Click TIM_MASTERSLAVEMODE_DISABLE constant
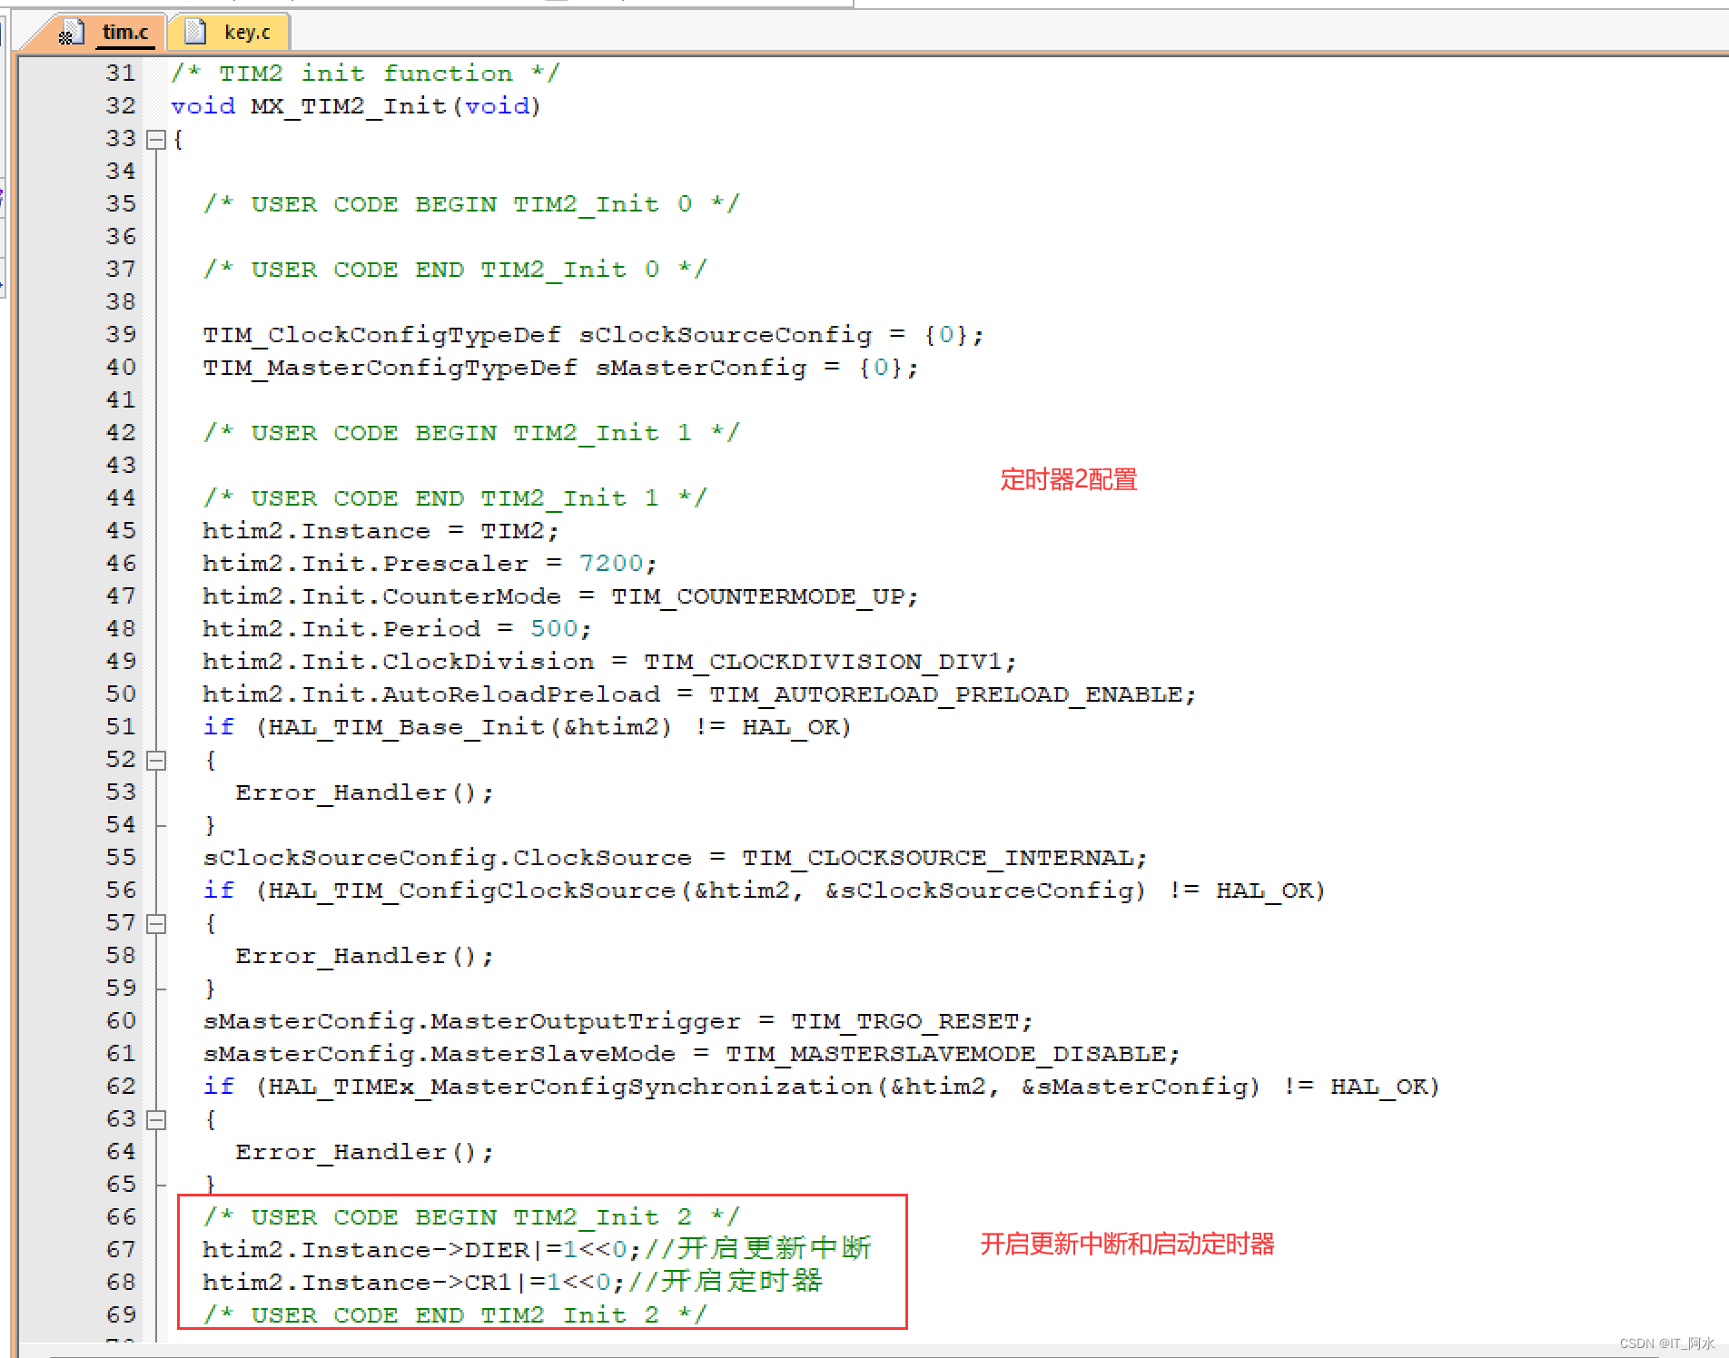The height and width of the screenshot is (1358, 1729). [x=946, y=1054]
